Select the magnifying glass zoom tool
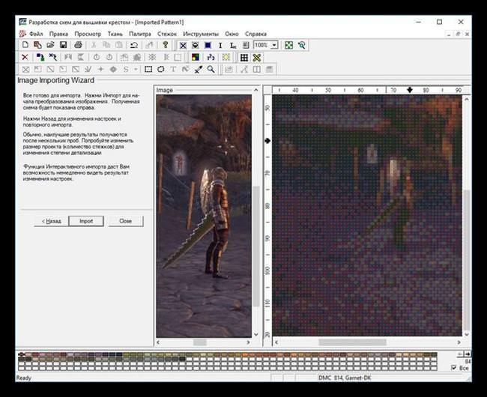This screenshot has height=397, width=487. tap(211, 69)
